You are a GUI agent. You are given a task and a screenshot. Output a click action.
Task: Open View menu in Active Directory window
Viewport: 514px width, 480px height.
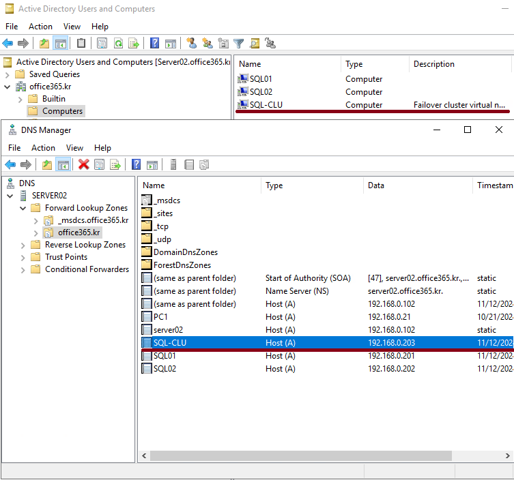tap(72, 26)
